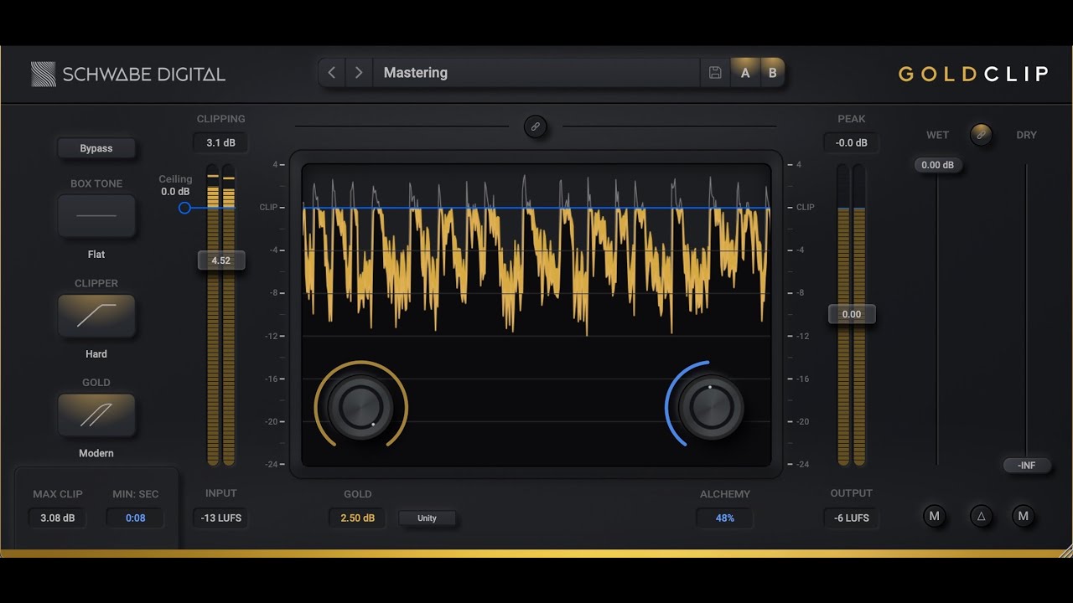Click the input slider handle showing 4.52

tap(220, 260)
